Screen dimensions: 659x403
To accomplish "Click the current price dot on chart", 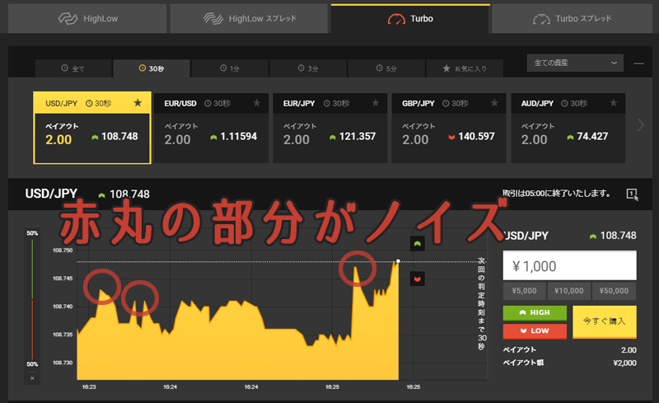I will [398, 261].
